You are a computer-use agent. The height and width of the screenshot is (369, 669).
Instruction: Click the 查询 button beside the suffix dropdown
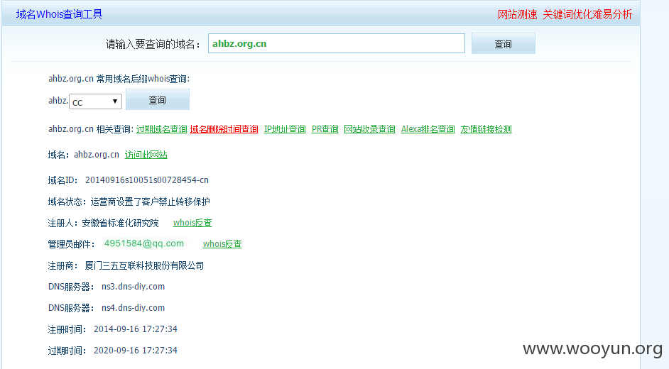coord(158,100)
